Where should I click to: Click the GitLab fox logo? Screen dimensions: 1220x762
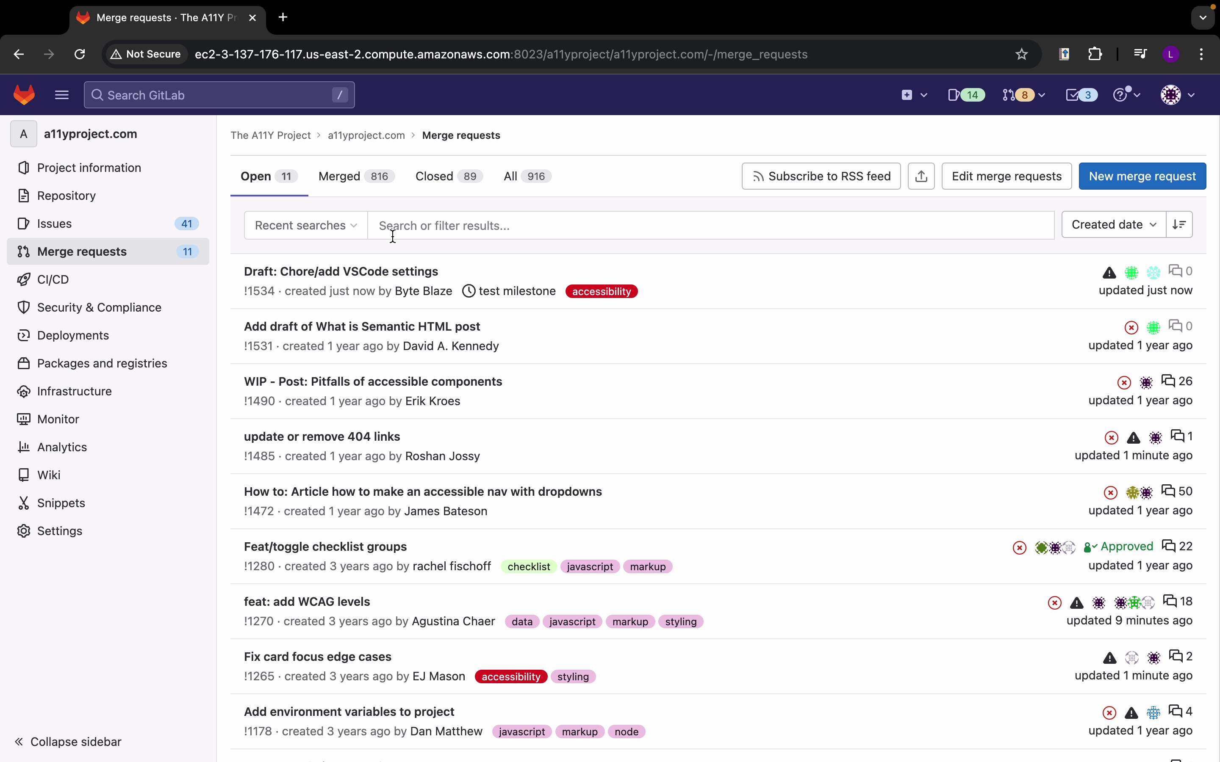(x=24, y=95)
